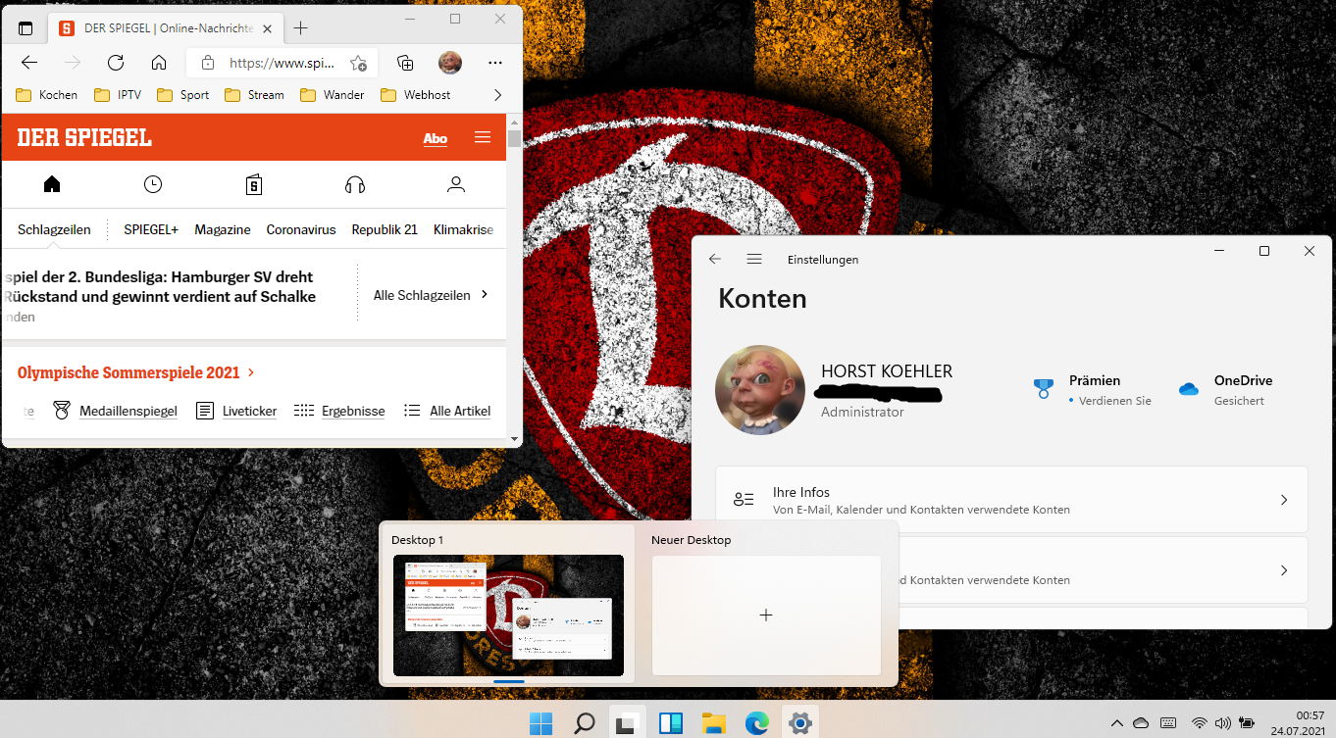Open Stream favorites folder
Screen dimensions: 1336x738
254,95
